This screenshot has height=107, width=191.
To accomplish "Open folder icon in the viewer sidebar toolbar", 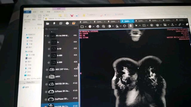I will (x=47, y=23).
